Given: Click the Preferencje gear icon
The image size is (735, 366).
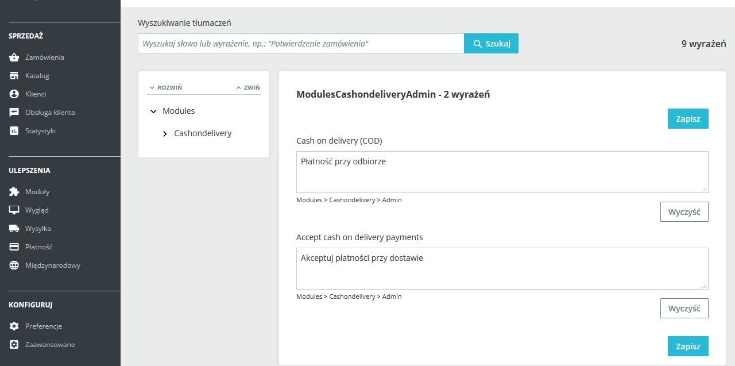Looking at the screenshot, I should point(14,326).
